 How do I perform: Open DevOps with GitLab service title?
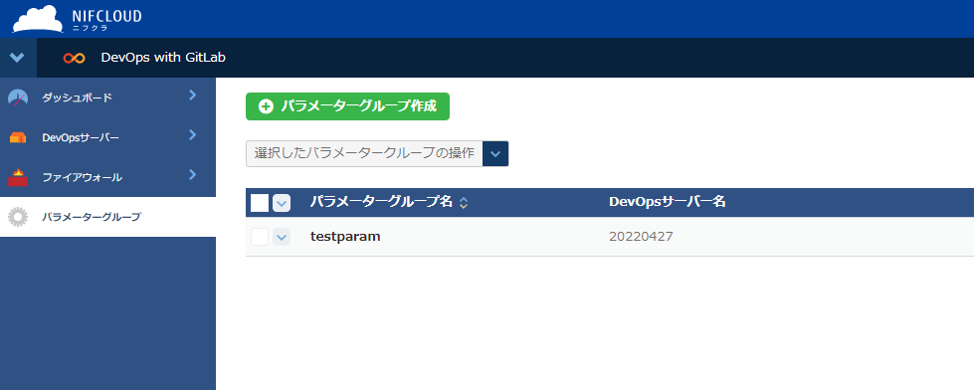(x=163, y=58)
